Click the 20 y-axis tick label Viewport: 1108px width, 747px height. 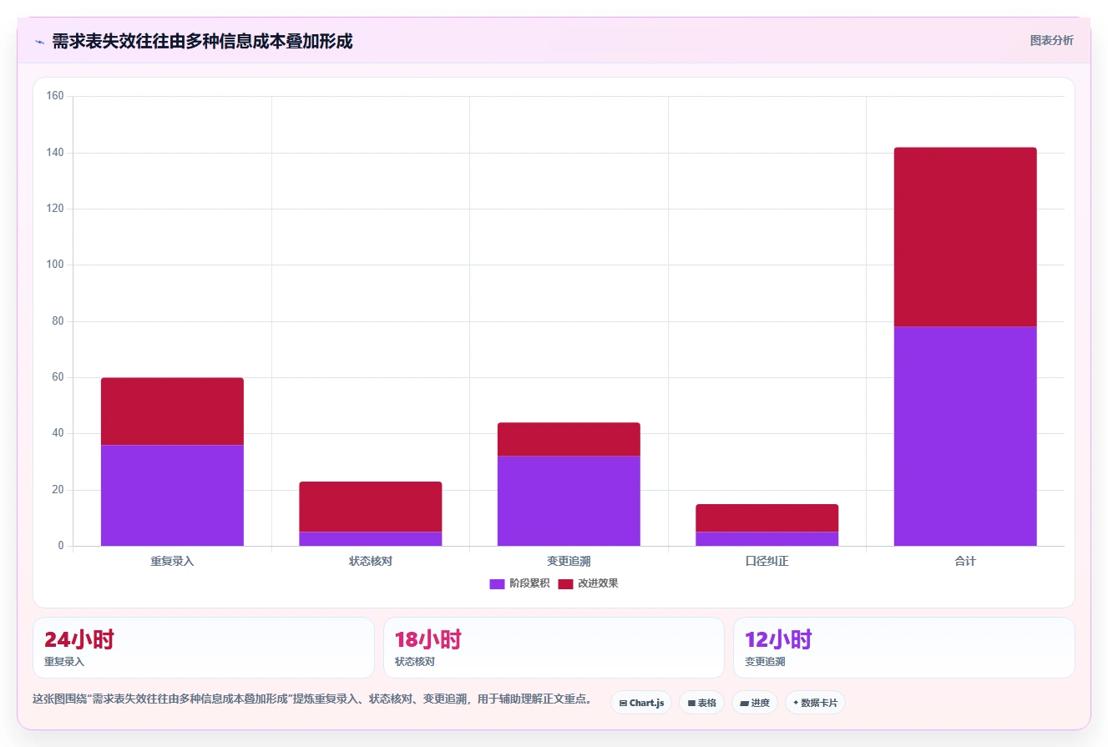(x=58, y=490)
